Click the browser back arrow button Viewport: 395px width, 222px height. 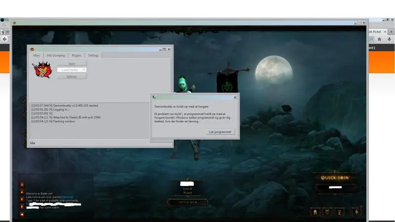click(5, 39)
